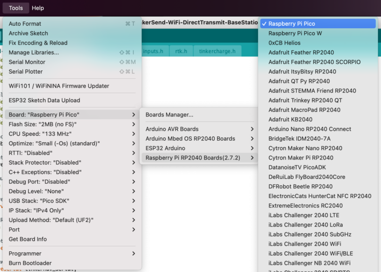Screen dimensions: 381x272
Task: Click Fix Encoding & Reload entry
Action: click(72, 43)
